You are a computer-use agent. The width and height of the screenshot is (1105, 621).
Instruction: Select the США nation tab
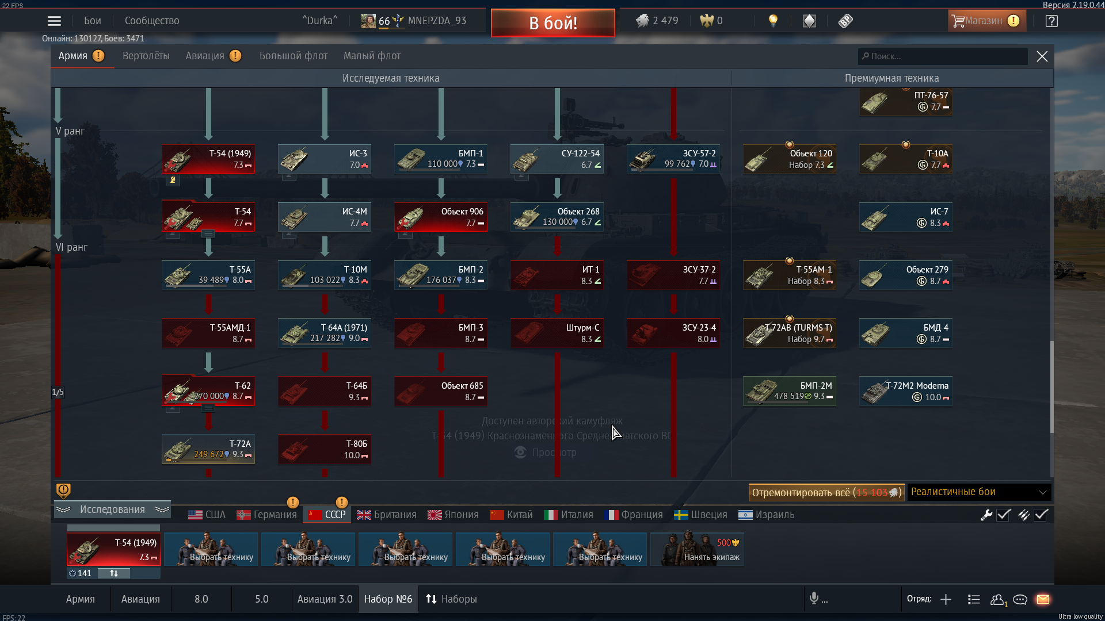click(207, 515)
